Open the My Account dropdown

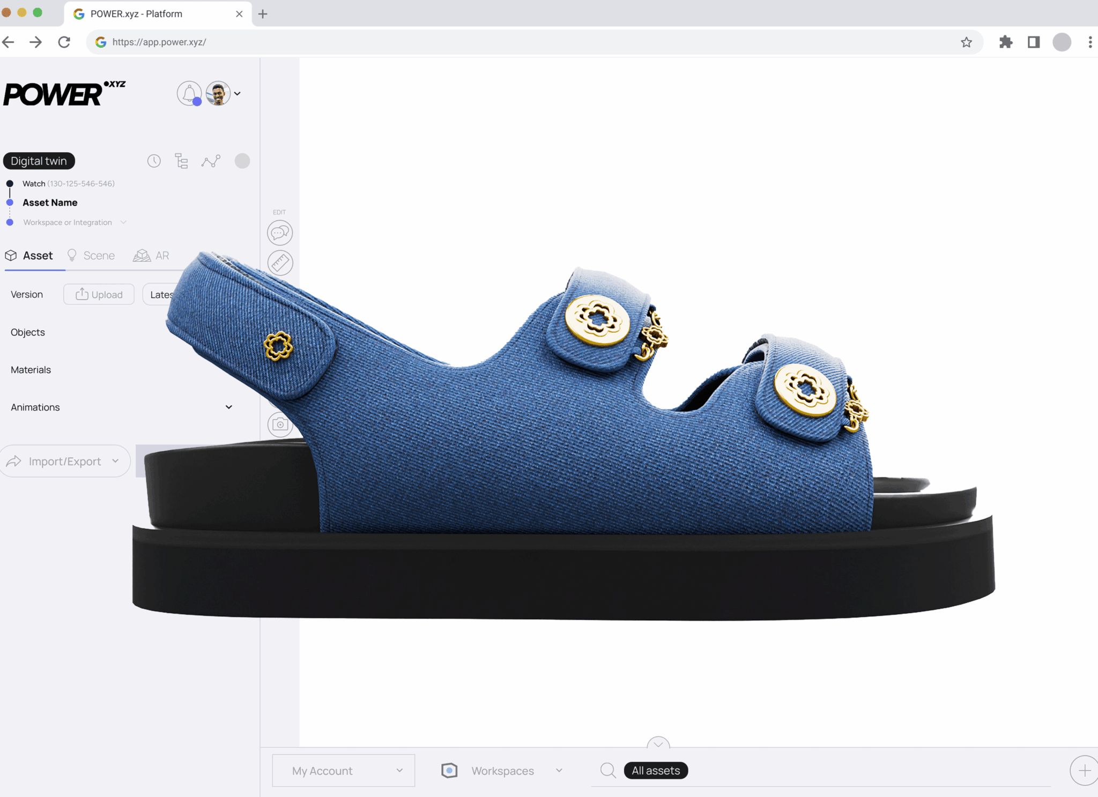pyautogui.click(x=344, y=770)
